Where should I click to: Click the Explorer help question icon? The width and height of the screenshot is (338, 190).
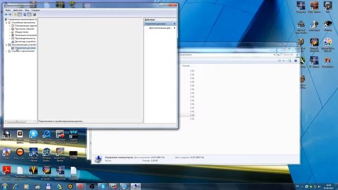(x=296, y=61)
